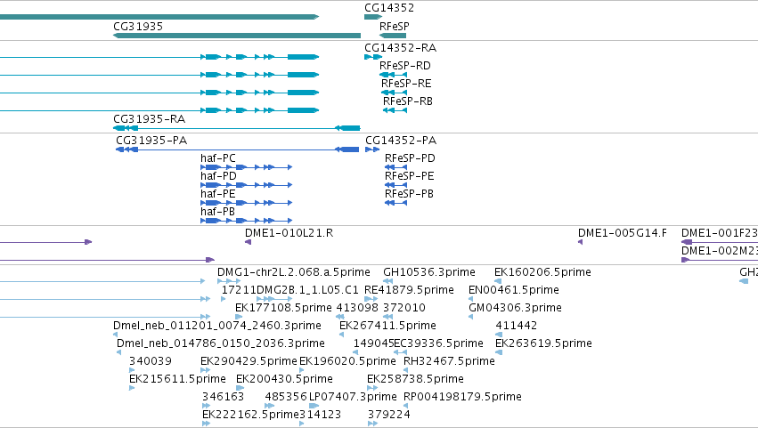Click the CG31935-RA transcript glyph
The height and width of the screenshot is (428, 758).
tap(237, 128)
